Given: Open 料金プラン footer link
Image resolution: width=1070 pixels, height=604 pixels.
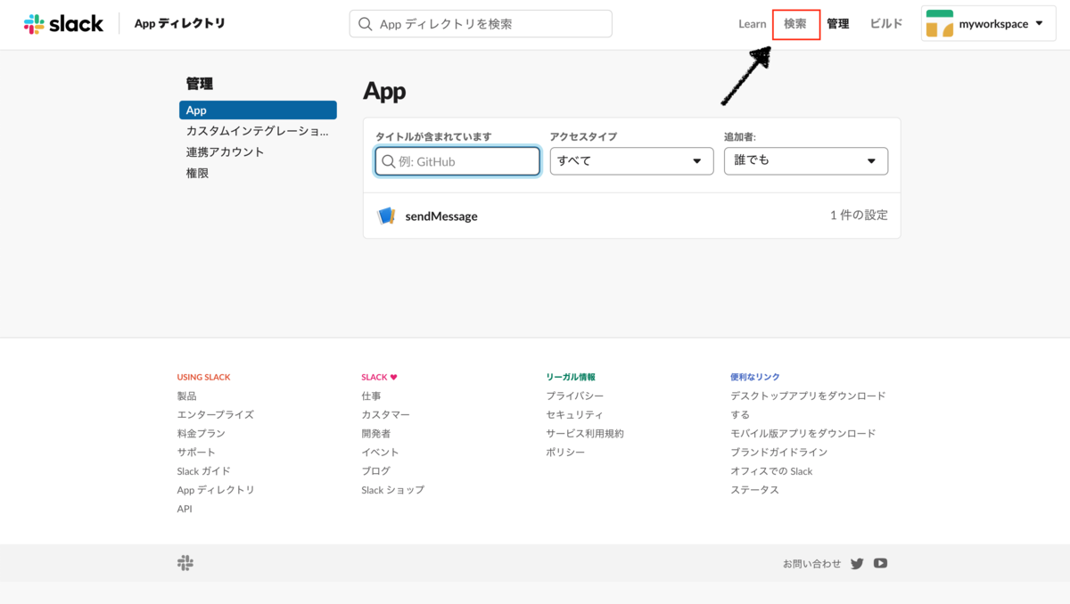Looking at the screenshot, I should [x=201, y=433].
